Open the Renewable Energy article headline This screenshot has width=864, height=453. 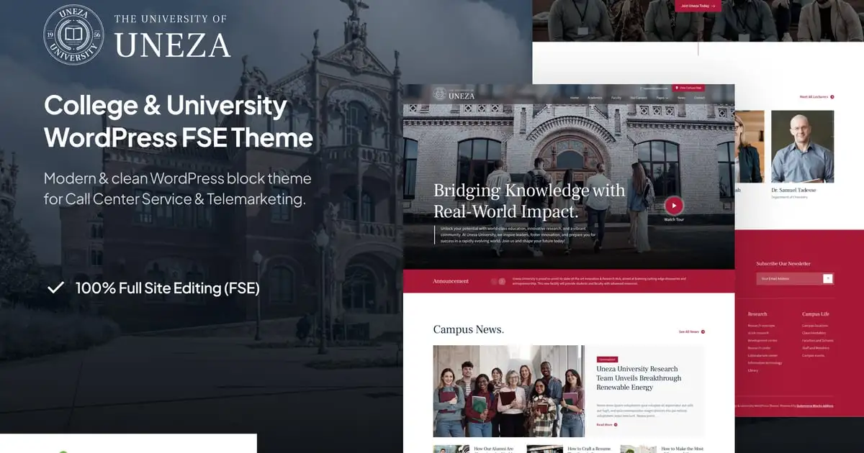[x=639, y=378]
